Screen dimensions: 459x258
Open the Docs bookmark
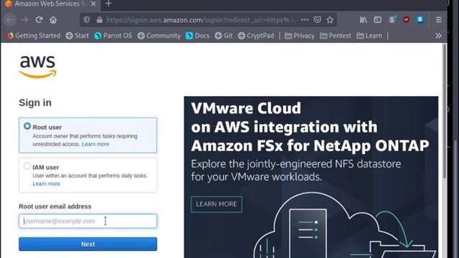(x=198, y=36)
